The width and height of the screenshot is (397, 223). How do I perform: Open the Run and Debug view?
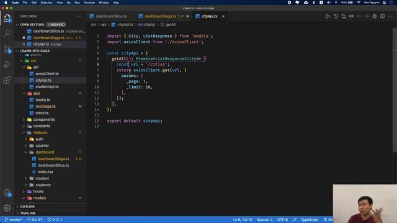coord(7,64)
